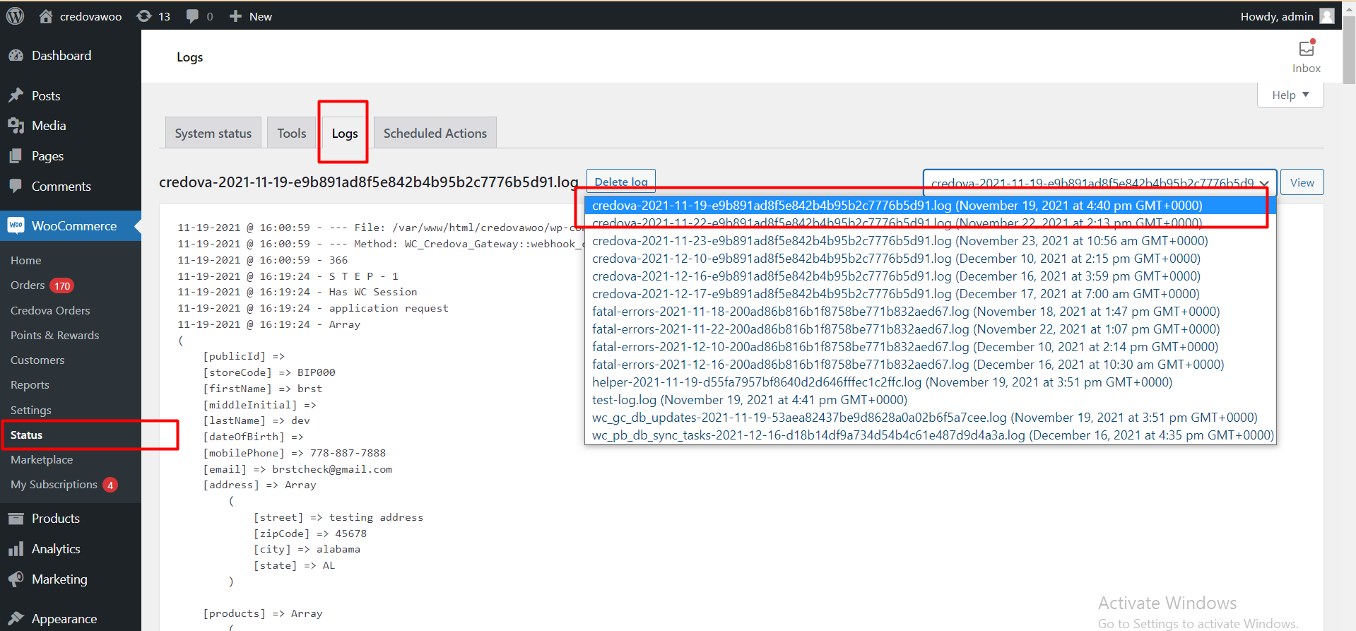Open Status submenu item
Viewport: 1356px width, 631px height.
click(27, 435)
